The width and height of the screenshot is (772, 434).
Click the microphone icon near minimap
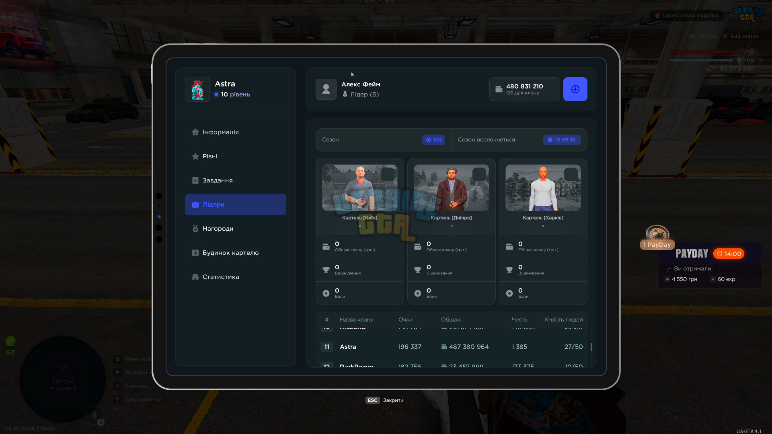[x=94, y=416]
